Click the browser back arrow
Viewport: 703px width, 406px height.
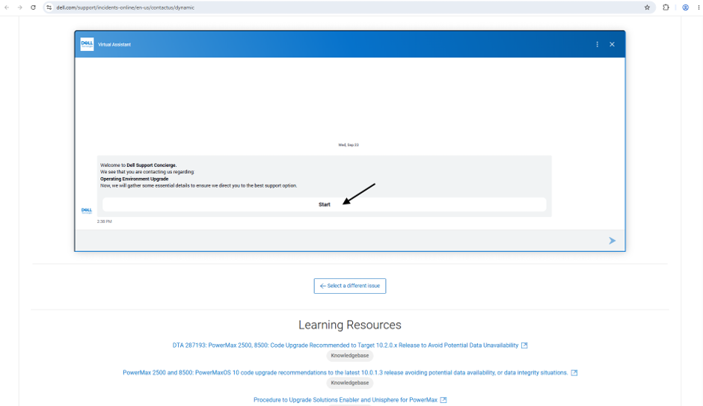[x=7, y=7]
